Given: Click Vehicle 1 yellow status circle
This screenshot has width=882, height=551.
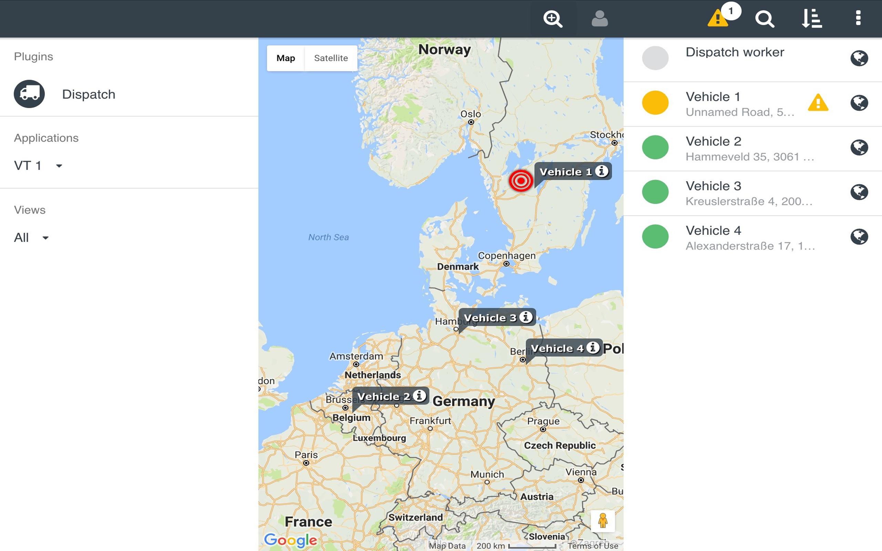Looking at the screenshot, I should (x=655, y=103).
